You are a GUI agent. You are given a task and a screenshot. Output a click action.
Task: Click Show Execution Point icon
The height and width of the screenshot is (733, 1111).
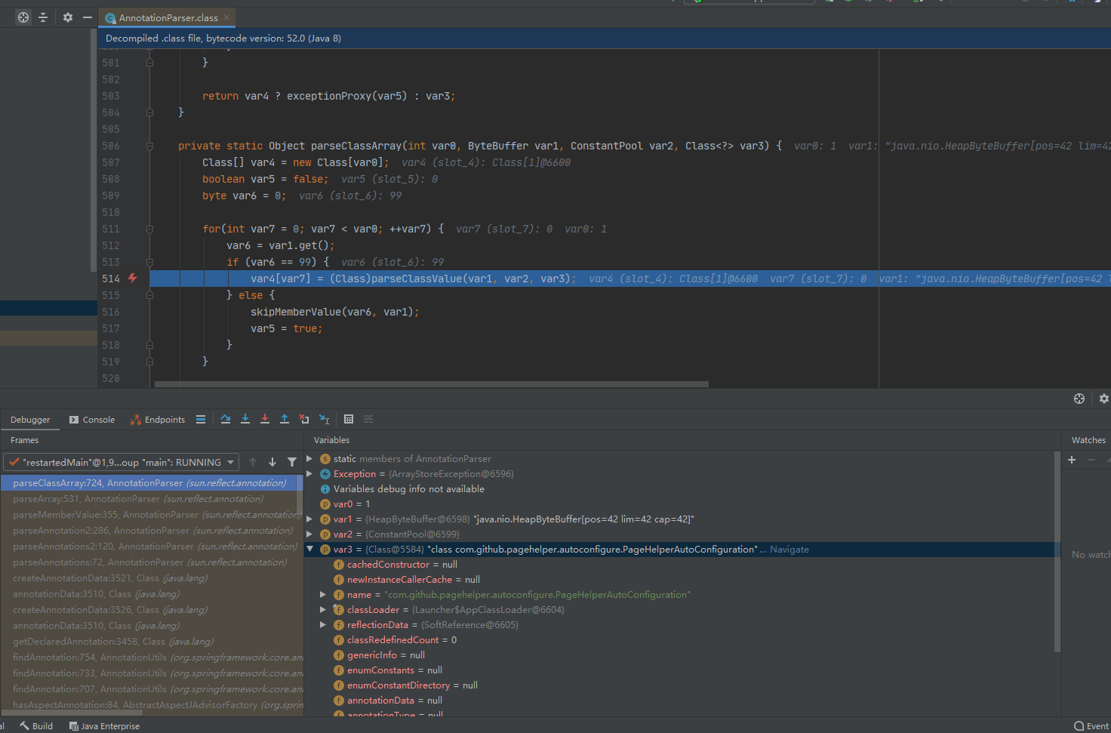pos(201,420)
